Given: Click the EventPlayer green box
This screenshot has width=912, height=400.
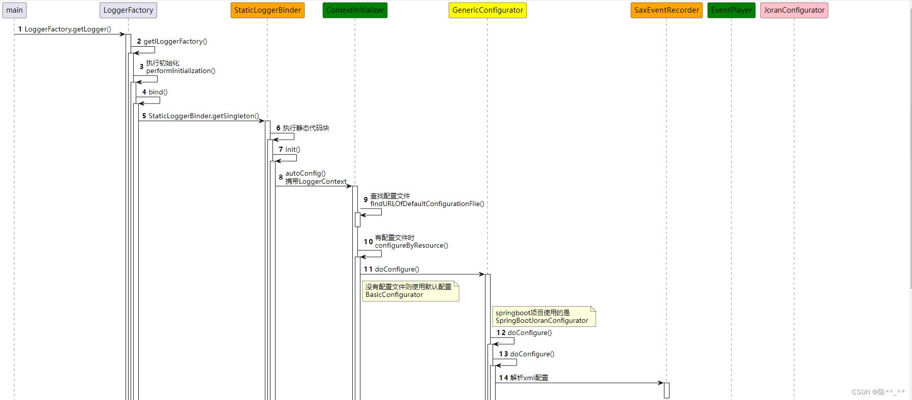Looking at the screenshot, I should 731,10.
